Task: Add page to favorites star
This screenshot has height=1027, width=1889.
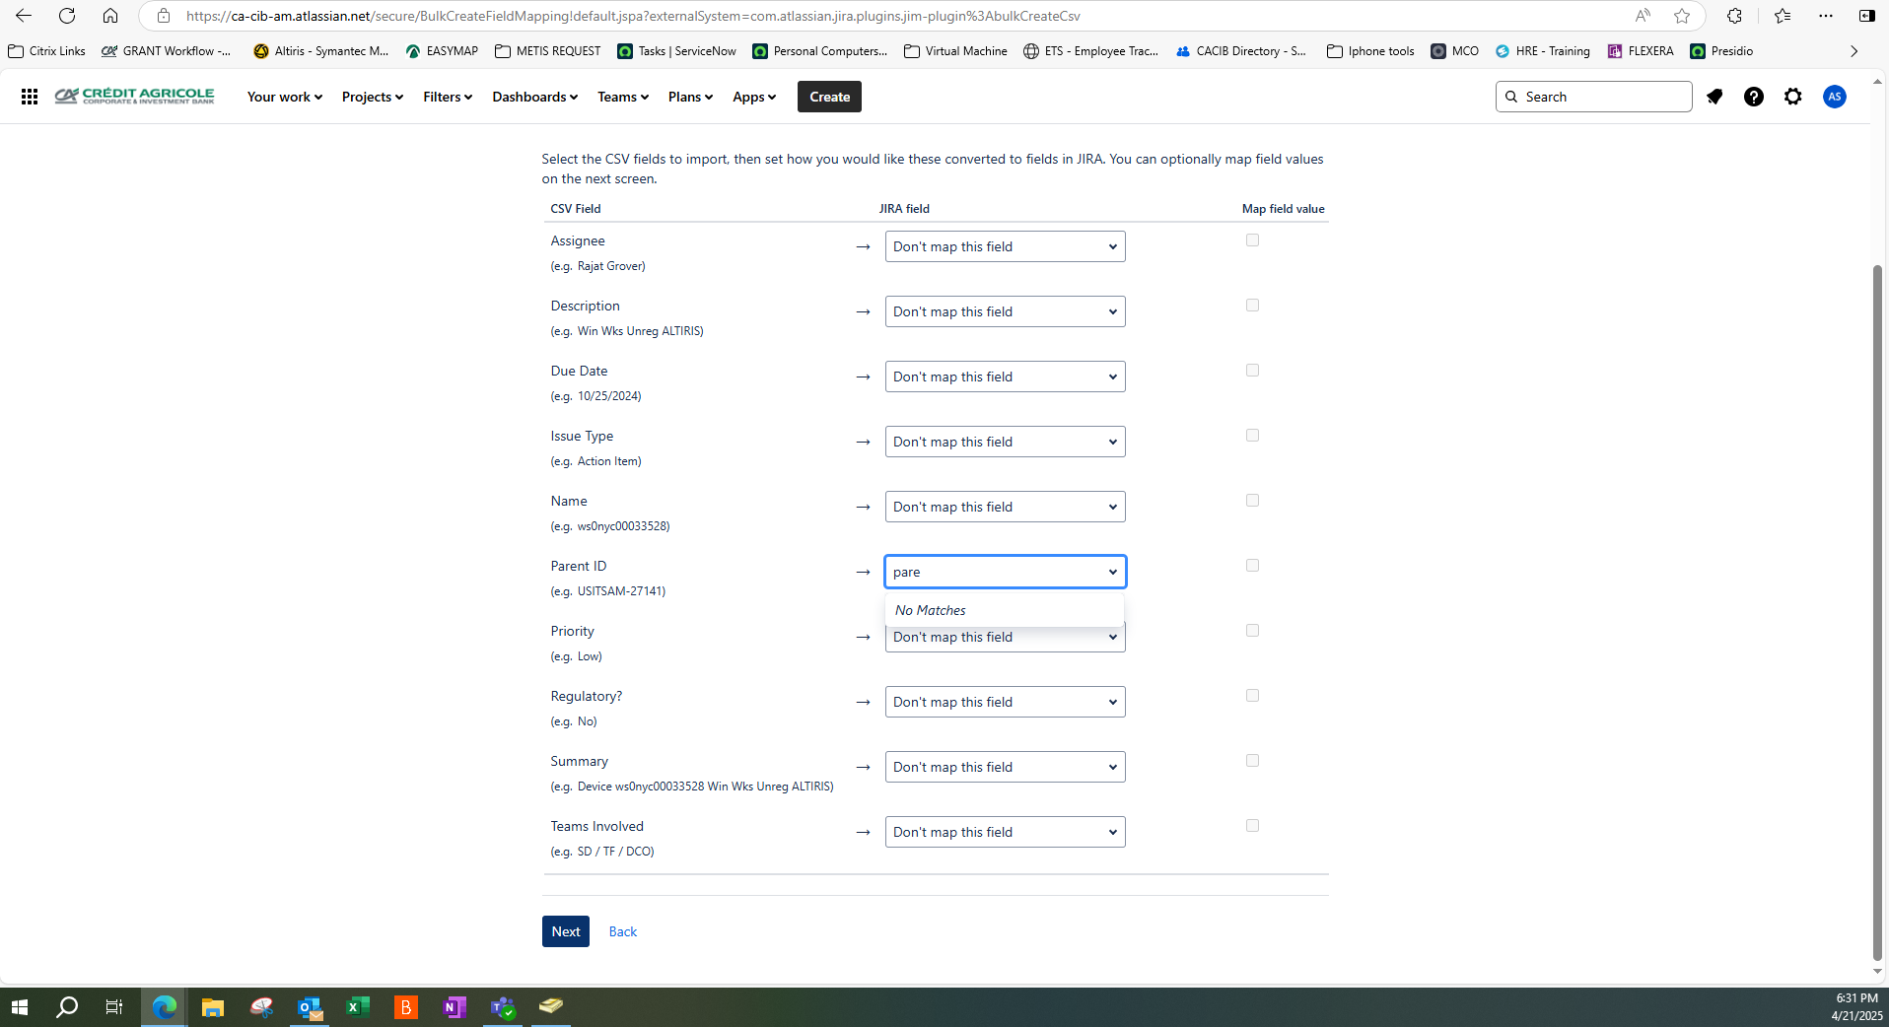Action: [1682, 16]
